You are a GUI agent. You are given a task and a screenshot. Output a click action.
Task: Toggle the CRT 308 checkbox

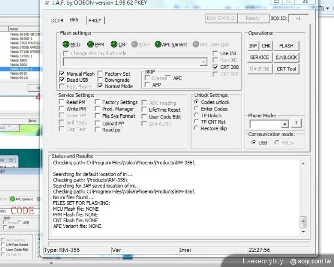tap(216, 67)
